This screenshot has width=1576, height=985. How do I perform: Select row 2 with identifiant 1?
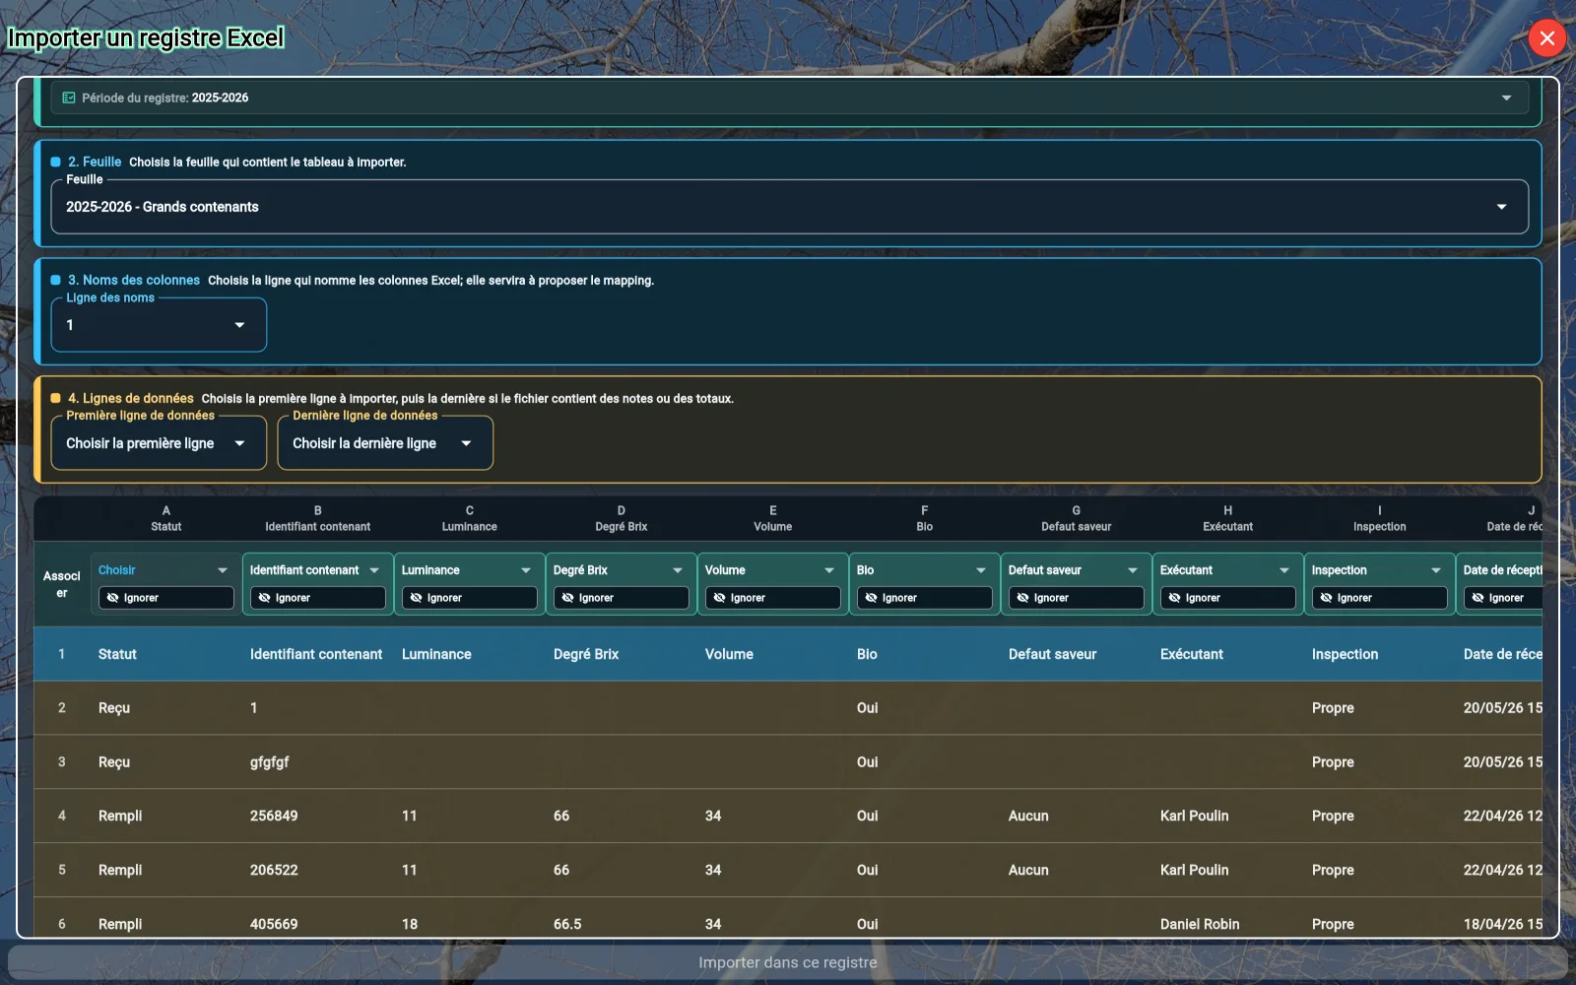[x=788, y=708]
